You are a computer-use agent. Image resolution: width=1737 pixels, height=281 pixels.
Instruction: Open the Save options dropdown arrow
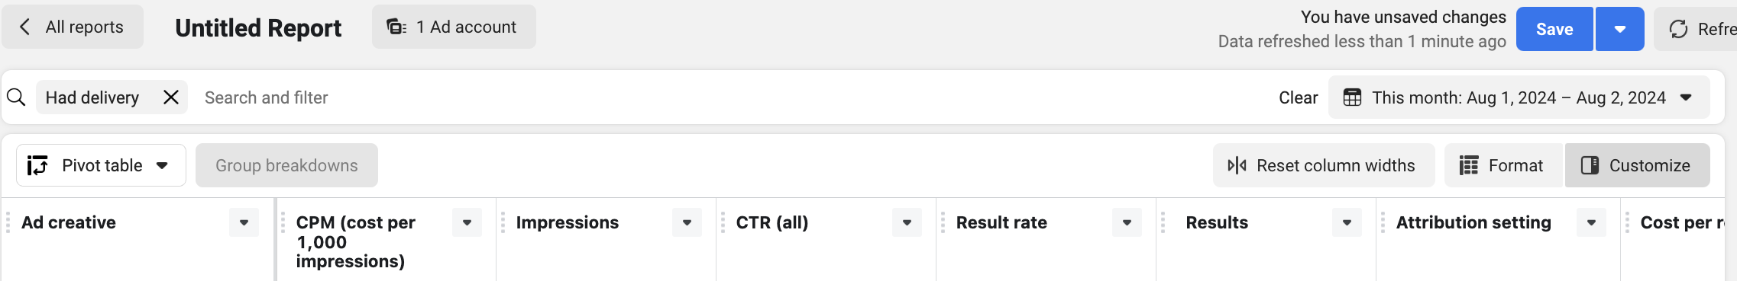(x=1619, y=29)
